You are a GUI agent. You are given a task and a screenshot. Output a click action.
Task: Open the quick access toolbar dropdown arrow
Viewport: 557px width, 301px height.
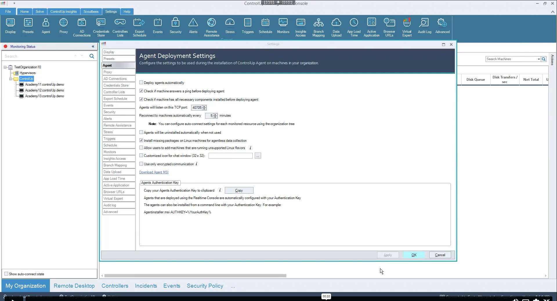(x=14, y=3)
